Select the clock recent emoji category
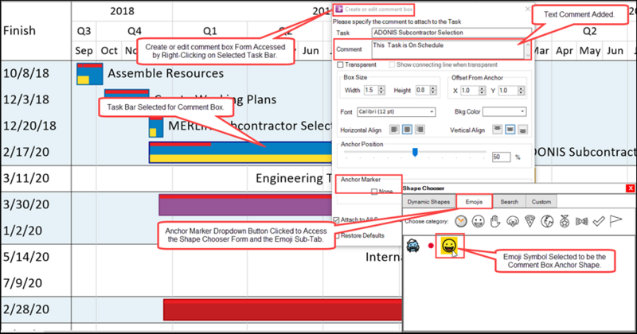This screenshot has height=334, width=637. pyautogui.click(x=461, y=221)
